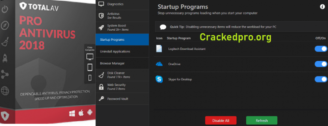The width and height of the screenshot is (328, 126).
Task: Click the Skype for Desktop name text
Action: click(x=180, y=80)
